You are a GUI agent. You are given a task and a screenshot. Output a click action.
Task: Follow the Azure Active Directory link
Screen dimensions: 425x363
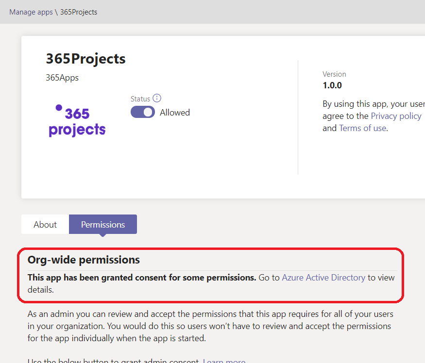point(323,278)
